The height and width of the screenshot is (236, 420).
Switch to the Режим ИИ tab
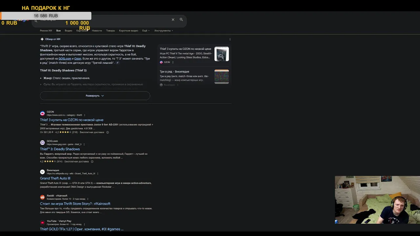tap(46, 31)
